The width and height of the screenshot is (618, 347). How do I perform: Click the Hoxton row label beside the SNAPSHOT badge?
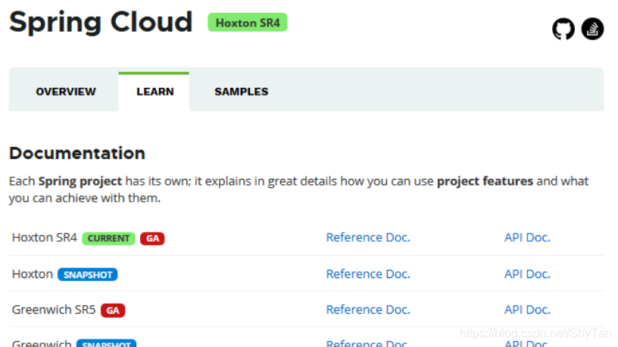(33, 274)
